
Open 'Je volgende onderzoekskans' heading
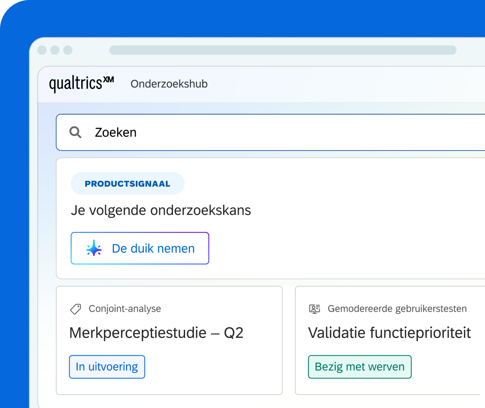click(x=161, y=210)
